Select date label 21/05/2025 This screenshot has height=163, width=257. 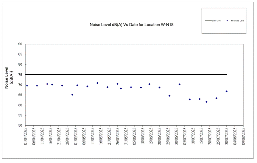click(x=109, y=136)
